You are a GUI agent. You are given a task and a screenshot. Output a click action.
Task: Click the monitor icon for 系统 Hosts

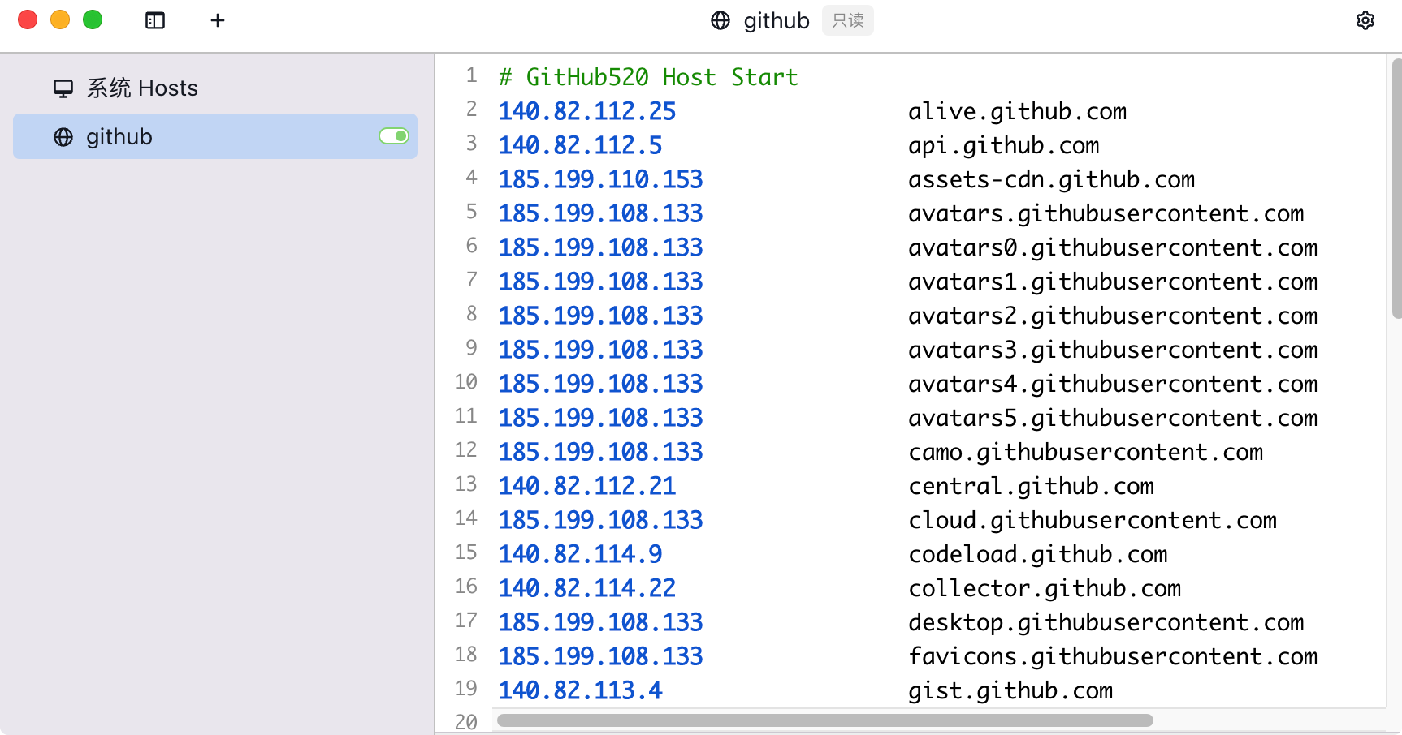coord(63,88)
